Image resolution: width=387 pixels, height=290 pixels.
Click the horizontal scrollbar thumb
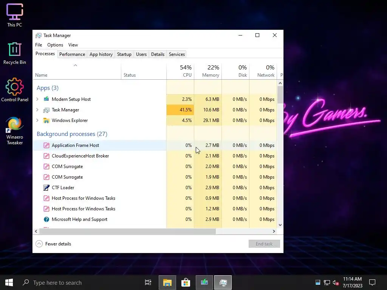click(x=127, y=231)
